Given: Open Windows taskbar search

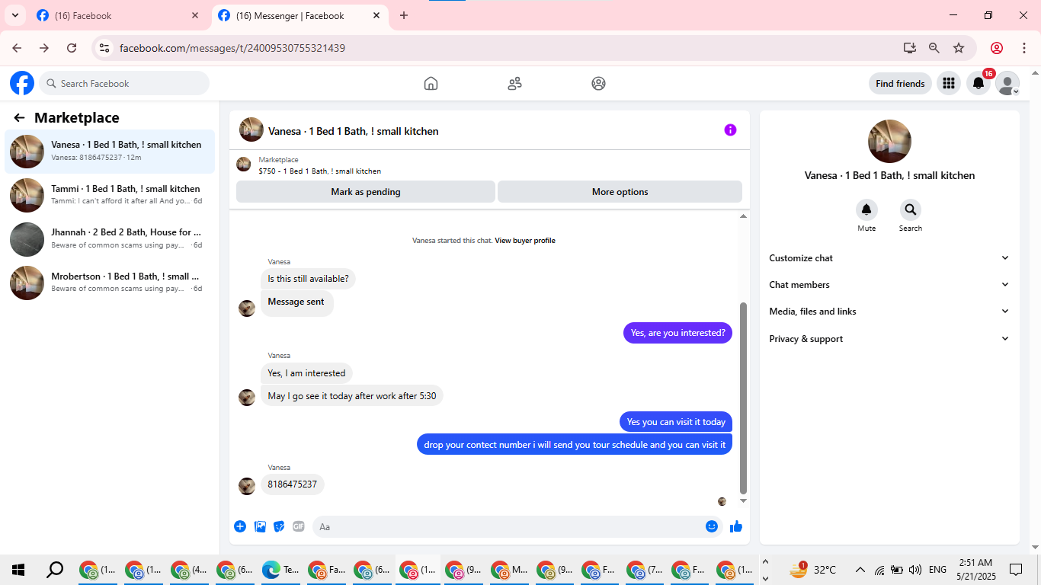Looking at the screenshot, I should click(x=55, y=570).
